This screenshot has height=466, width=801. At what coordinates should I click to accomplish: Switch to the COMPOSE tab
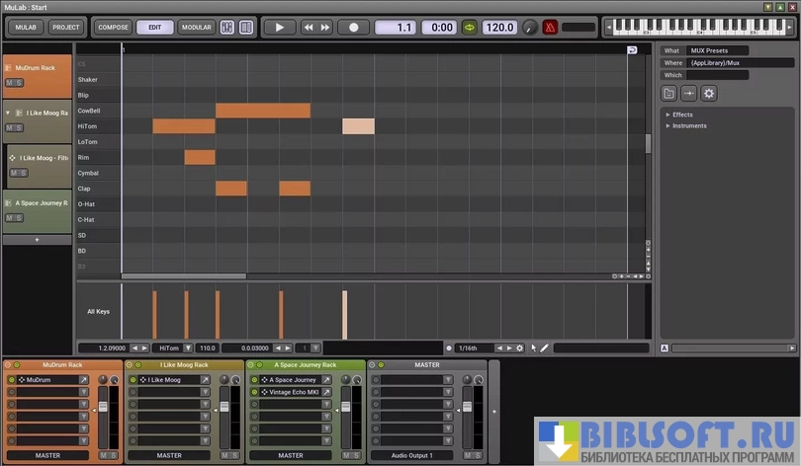(114, 28)
